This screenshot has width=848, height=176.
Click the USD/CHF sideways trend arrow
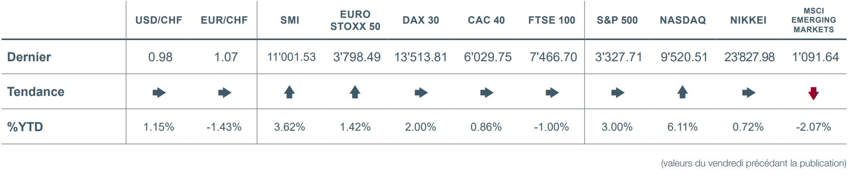coord(159,93)
